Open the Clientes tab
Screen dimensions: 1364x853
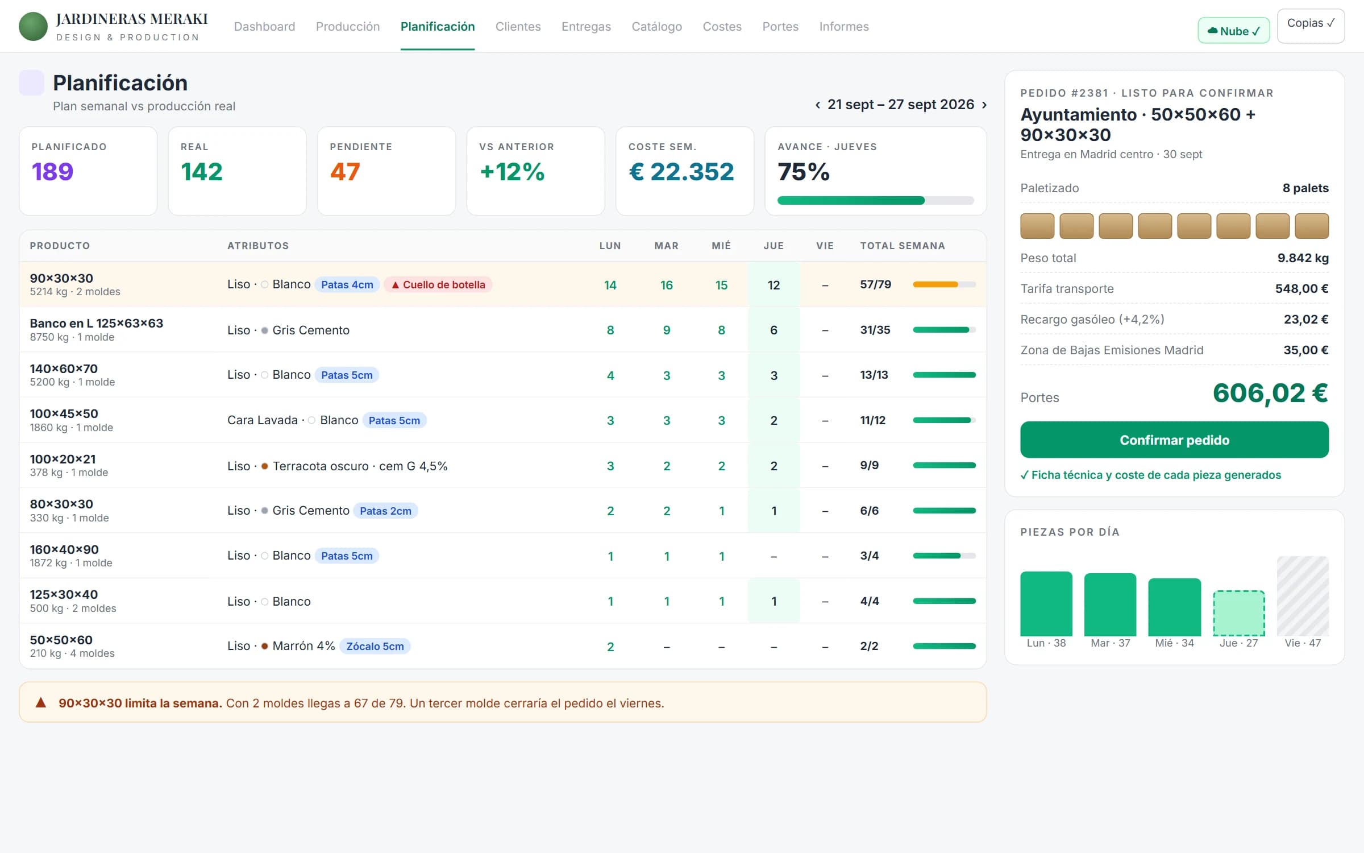click(518, 27)
